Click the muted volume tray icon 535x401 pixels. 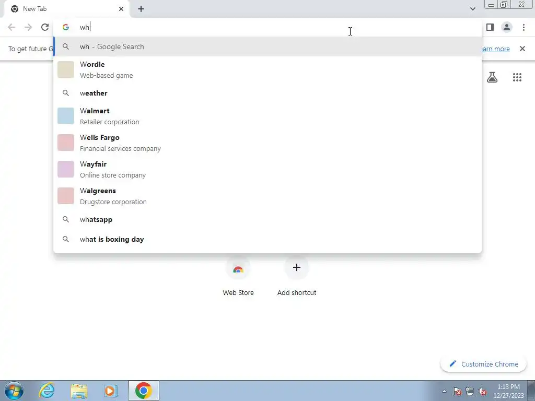coord(482,391)
